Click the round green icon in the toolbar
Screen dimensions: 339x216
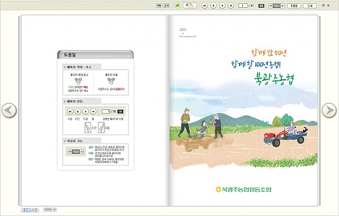pyautogui.click(x=177, y=6)
